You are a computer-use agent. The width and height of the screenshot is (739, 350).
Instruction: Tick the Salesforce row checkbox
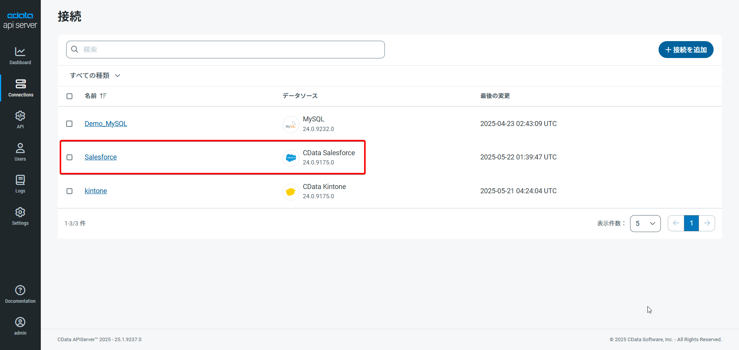coord(69,157)
